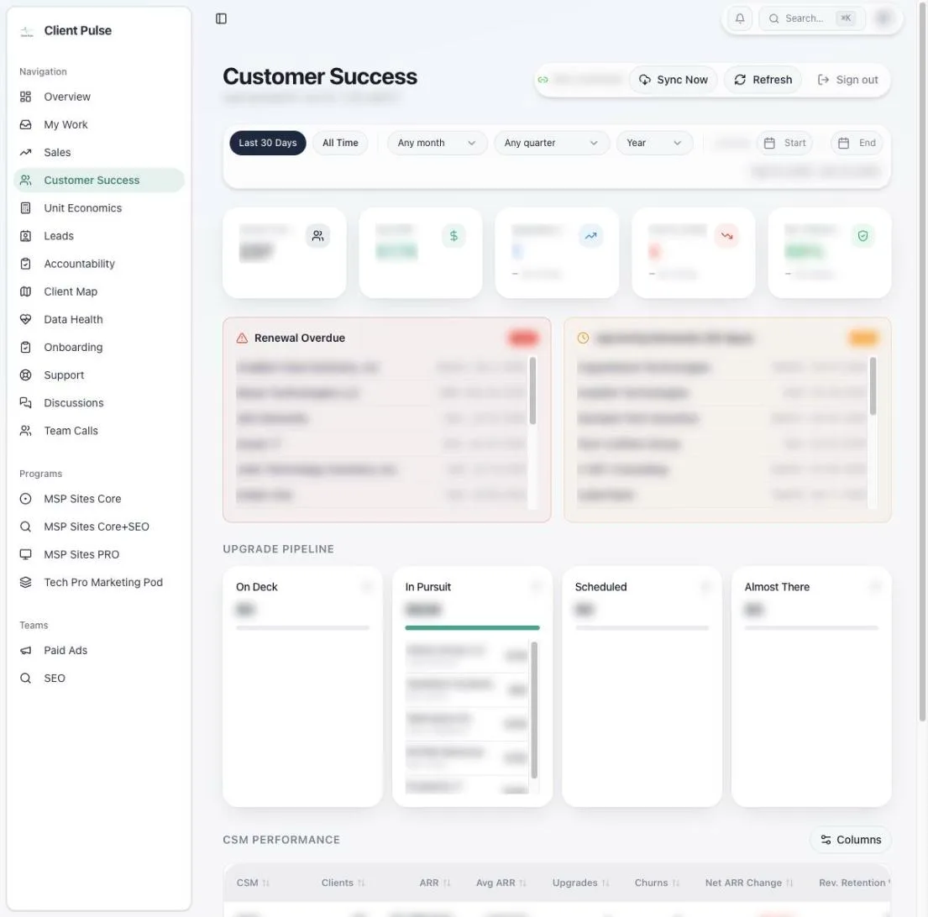The width and height of the screenshot is (928, 917).
Task: Click the red downward trend icon card
Action: pos(726,235)
